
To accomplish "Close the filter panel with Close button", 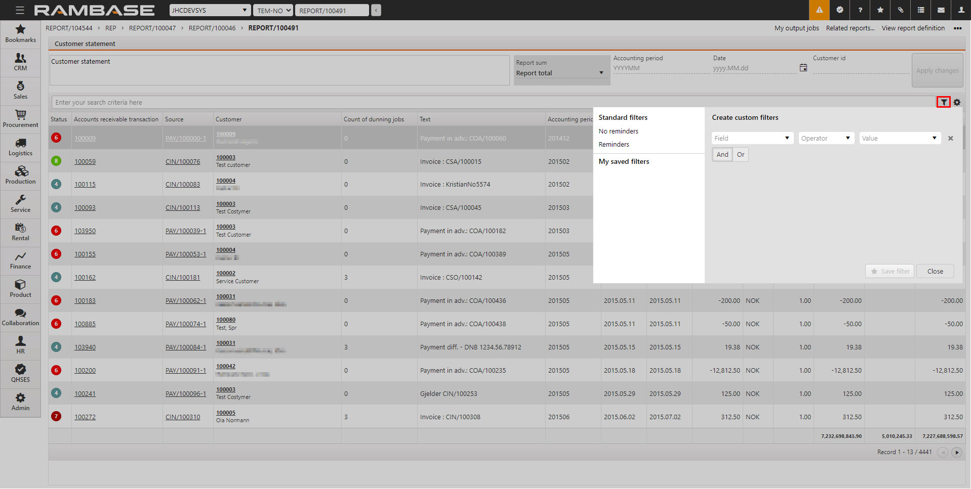I will 935,272.
